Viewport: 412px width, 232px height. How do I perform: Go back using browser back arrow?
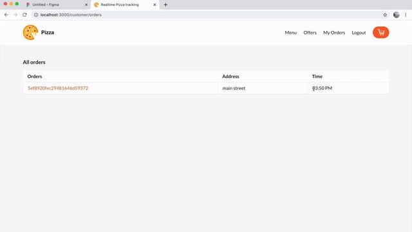[6, 15]
